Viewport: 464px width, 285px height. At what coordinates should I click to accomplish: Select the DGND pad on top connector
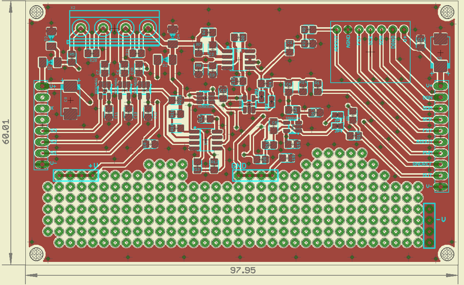[x=393, y=29]
